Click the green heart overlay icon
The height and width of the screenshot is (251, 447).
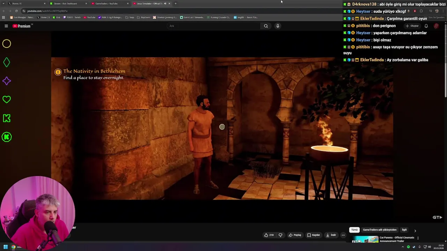[x=7, y=99]
